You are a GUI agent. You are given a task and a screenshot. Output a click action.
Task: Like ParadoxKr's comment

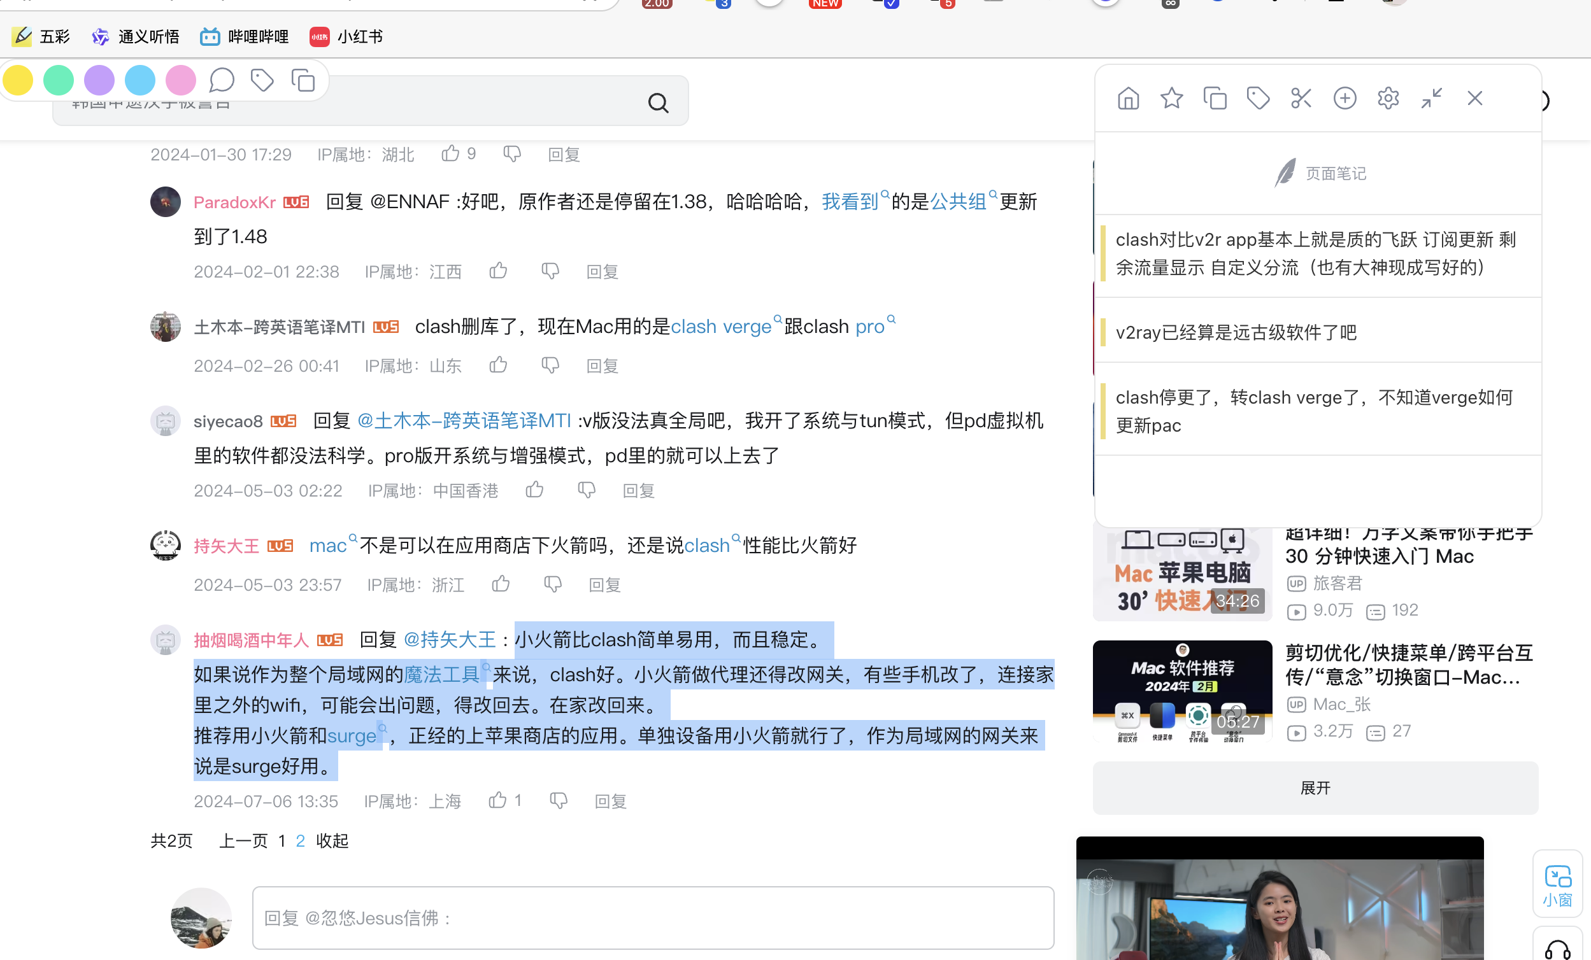point(498,271)
